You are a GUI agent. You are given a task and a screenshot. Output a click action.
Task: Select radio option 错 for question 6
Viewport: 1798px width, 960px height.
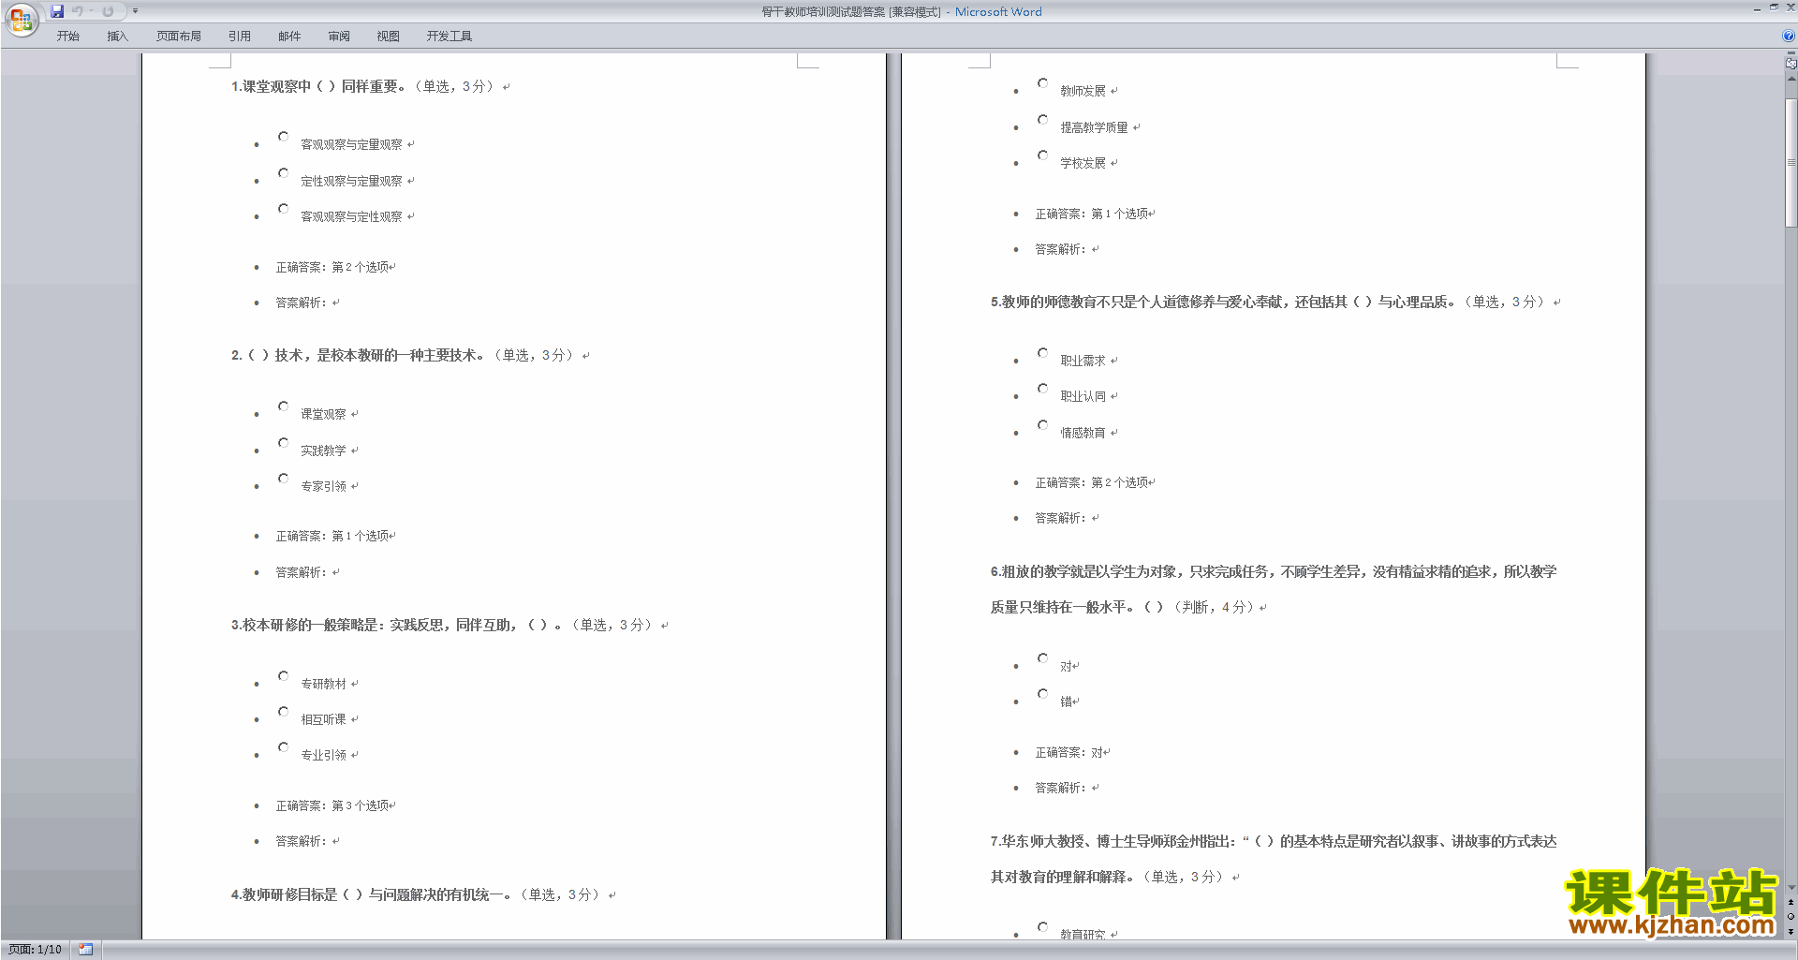click(1042, 694)
